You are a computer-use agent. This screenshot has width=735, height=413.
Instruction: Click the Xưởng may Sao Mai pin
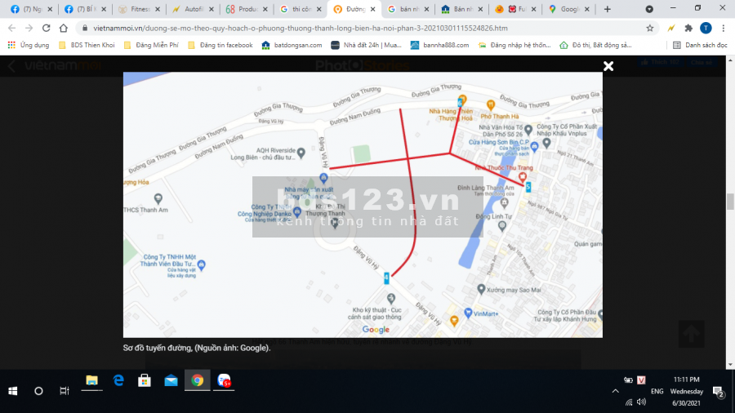click(481, 289)
